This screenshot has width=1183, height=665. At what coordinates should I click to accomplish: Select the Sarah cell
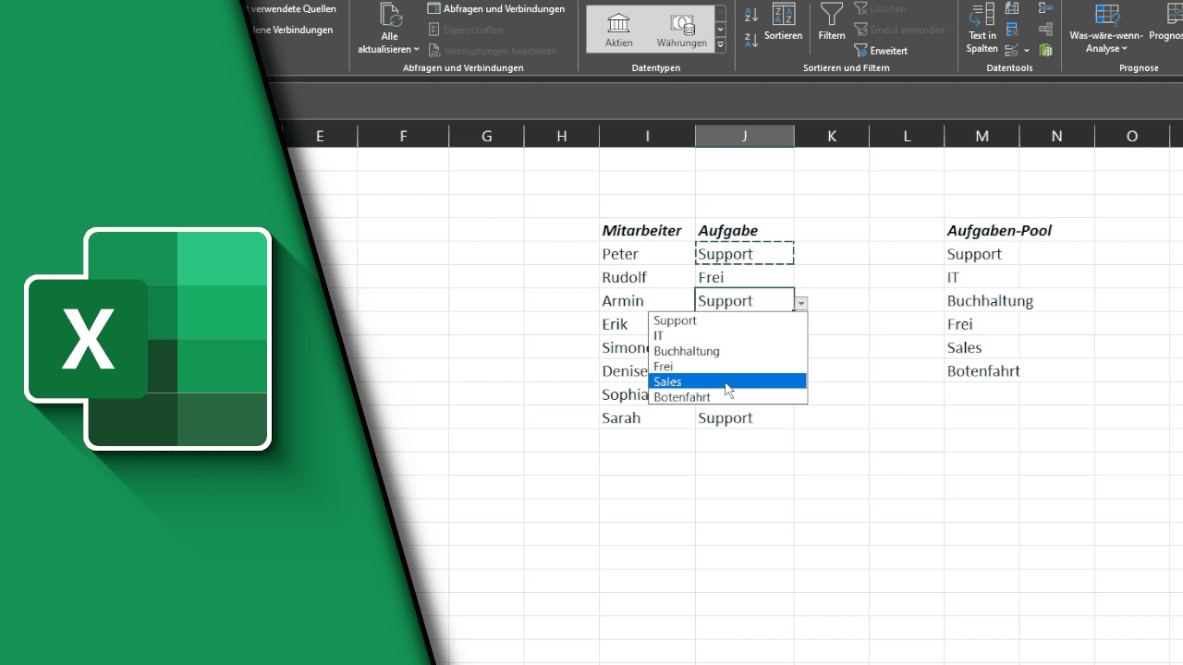click(x=647, y=417)
